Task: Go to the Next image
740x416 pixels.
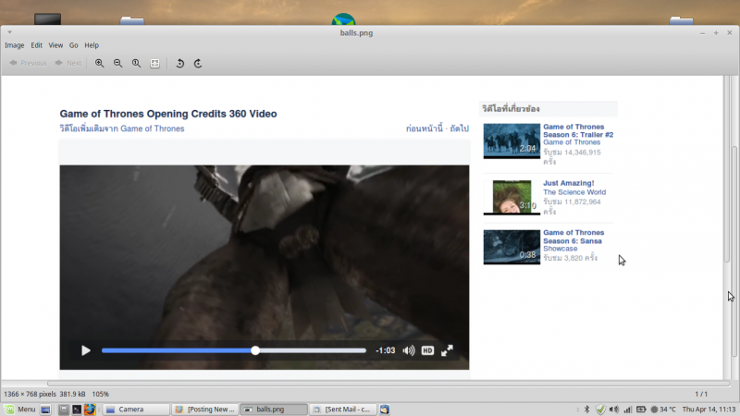Action: tap(68, 63)
